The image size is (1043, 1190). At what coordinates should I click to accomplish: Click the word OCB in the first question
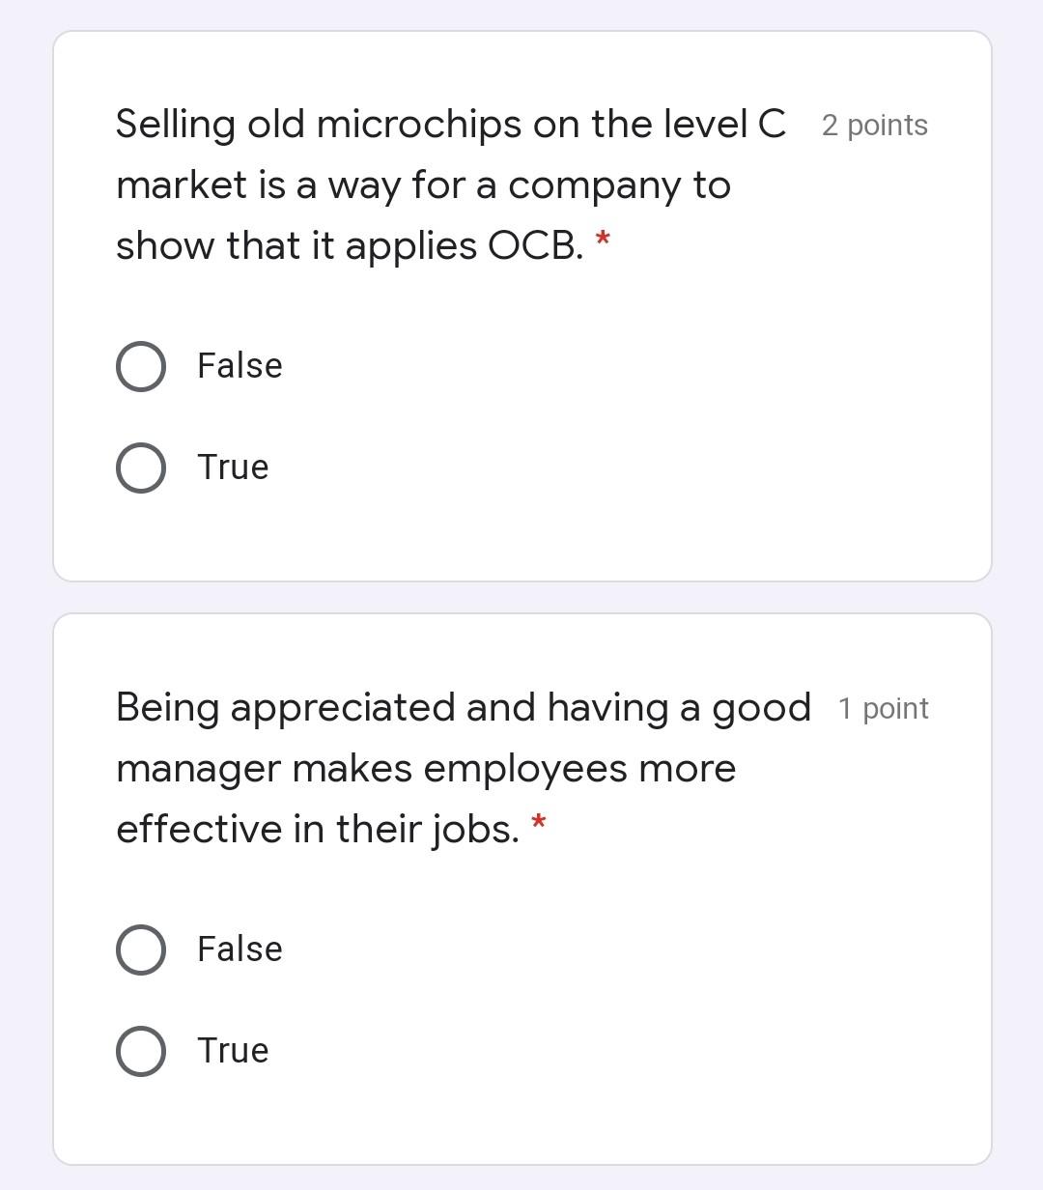(x=535, y=245)
